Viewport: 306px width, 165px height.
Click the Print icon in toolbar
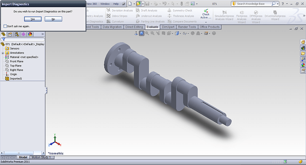(156, 4)
